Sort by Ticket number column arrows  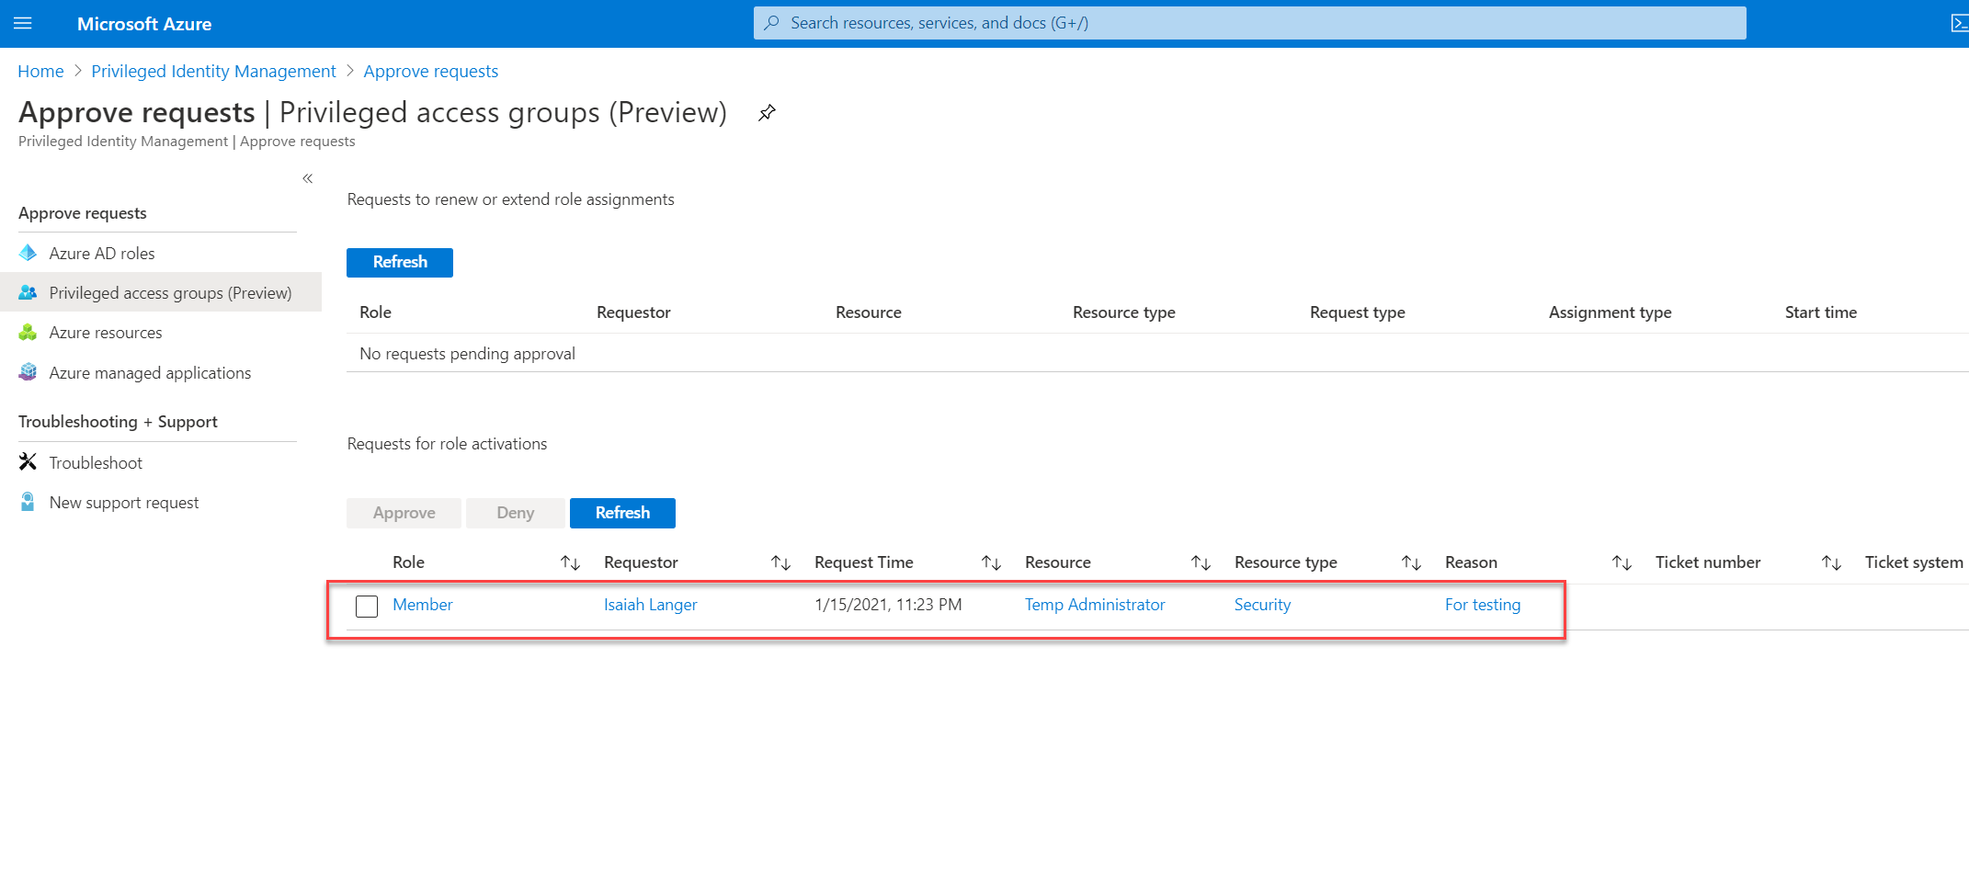pos(1831,562)
